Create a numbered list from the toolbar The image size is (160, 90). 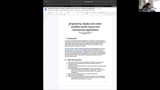[109, 13]
